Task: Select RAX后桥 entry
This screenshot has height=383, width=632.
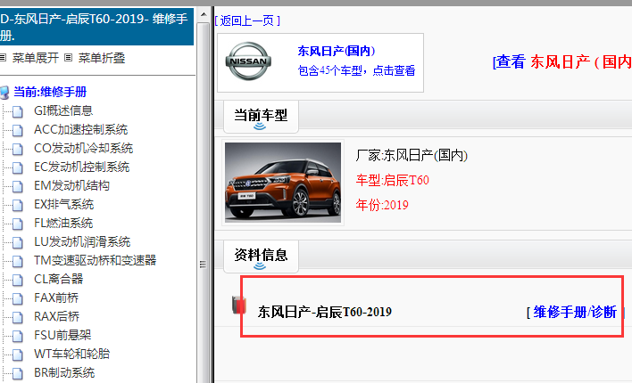Action: coord(56,316)
